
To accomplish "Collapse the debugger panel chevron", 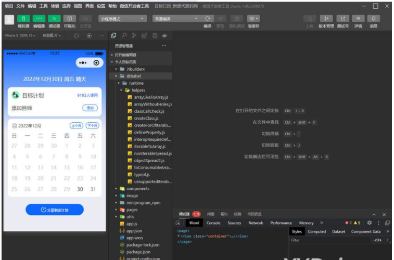I will coord(374,215).
